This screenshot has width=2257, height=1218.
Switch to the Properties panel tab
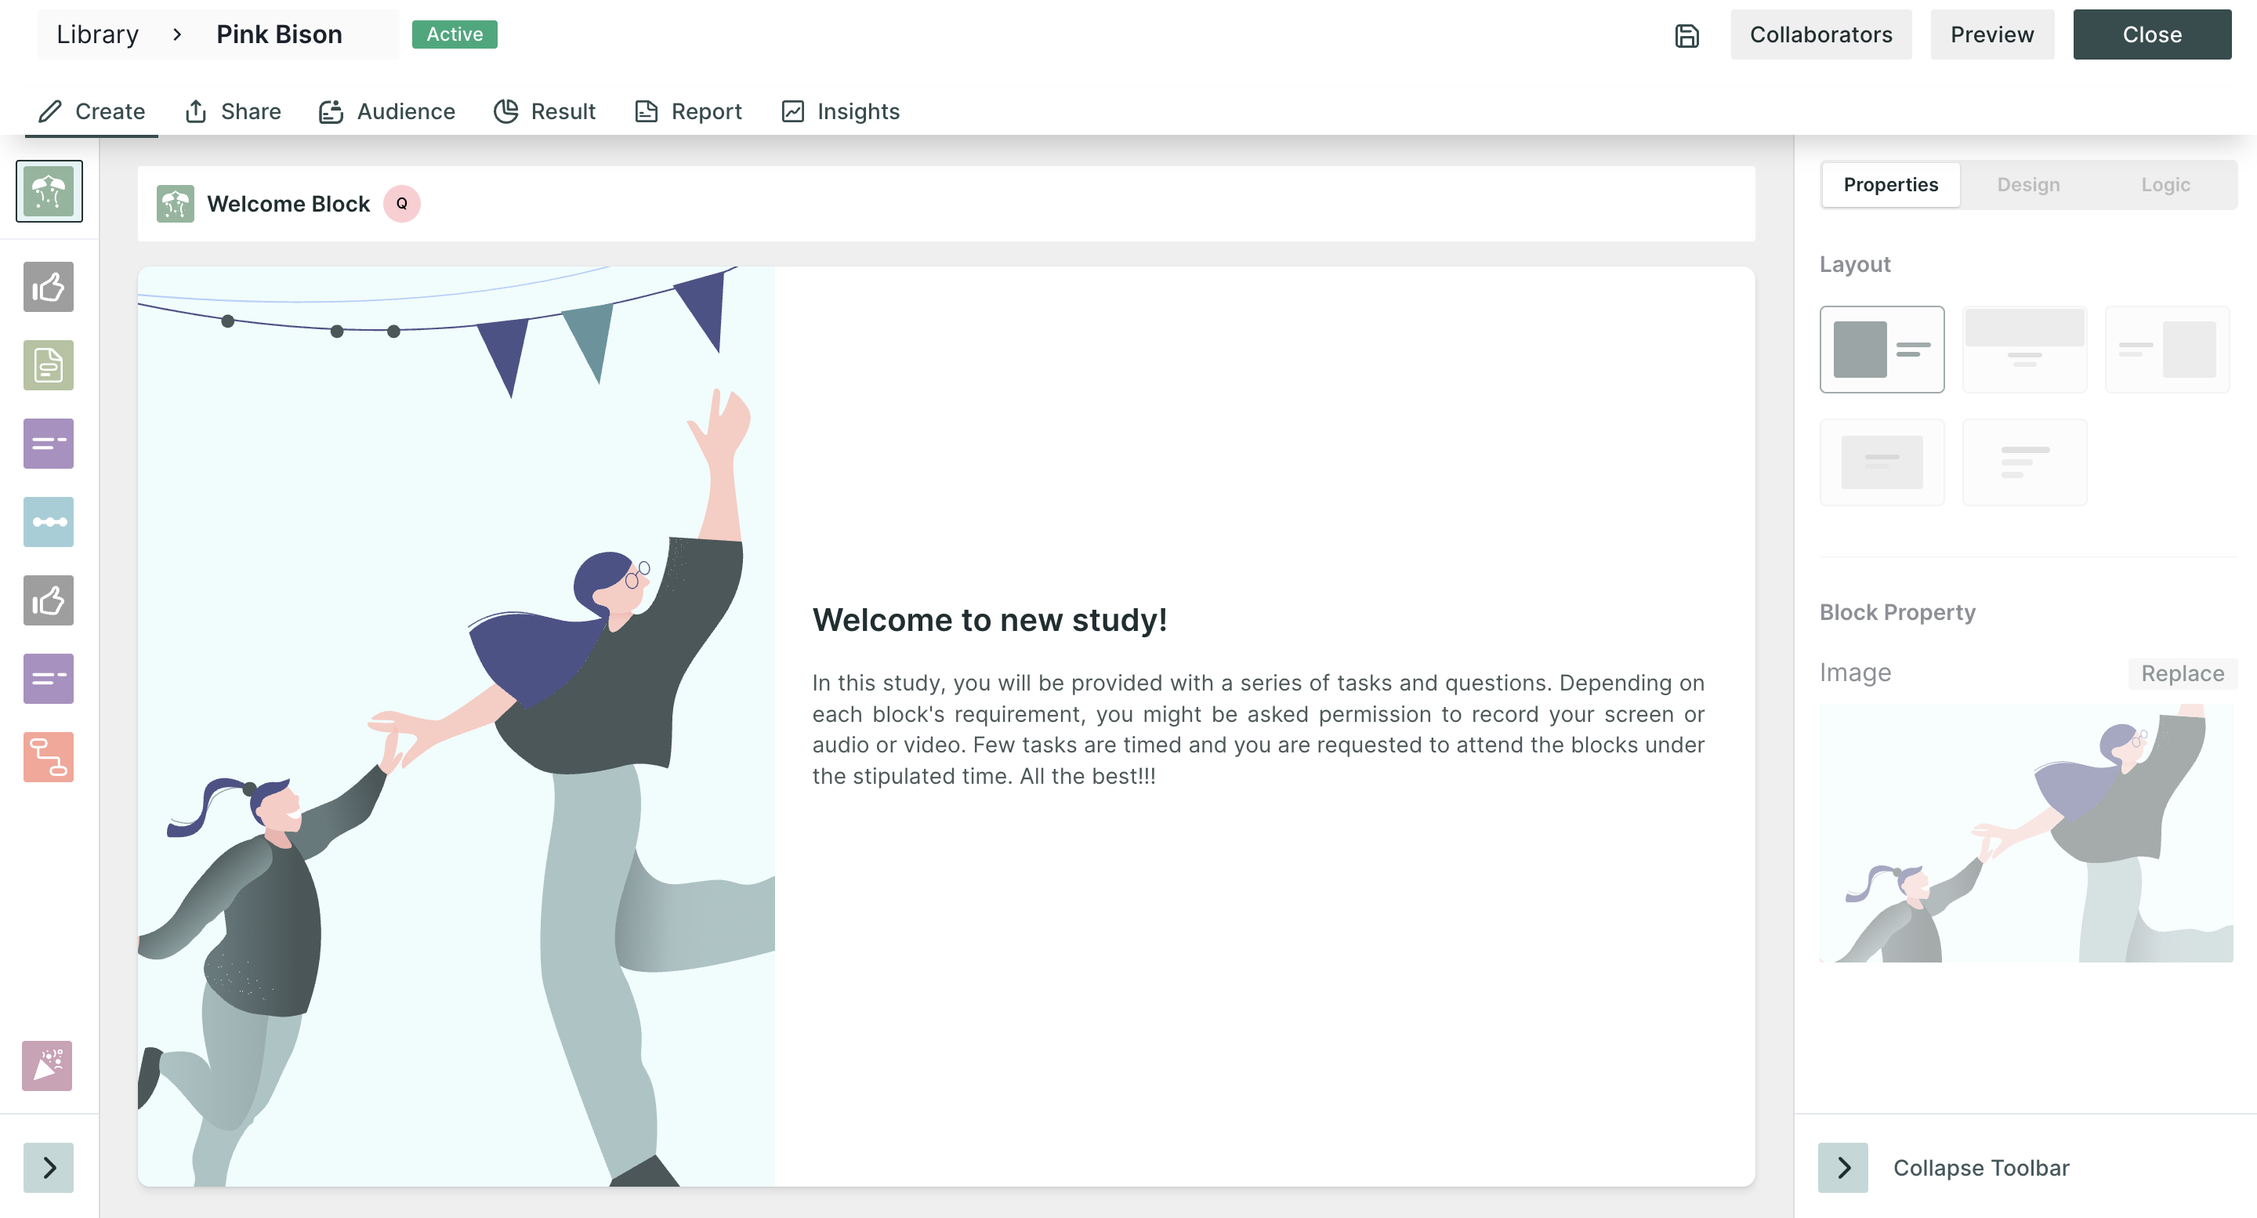(1891, 185)
